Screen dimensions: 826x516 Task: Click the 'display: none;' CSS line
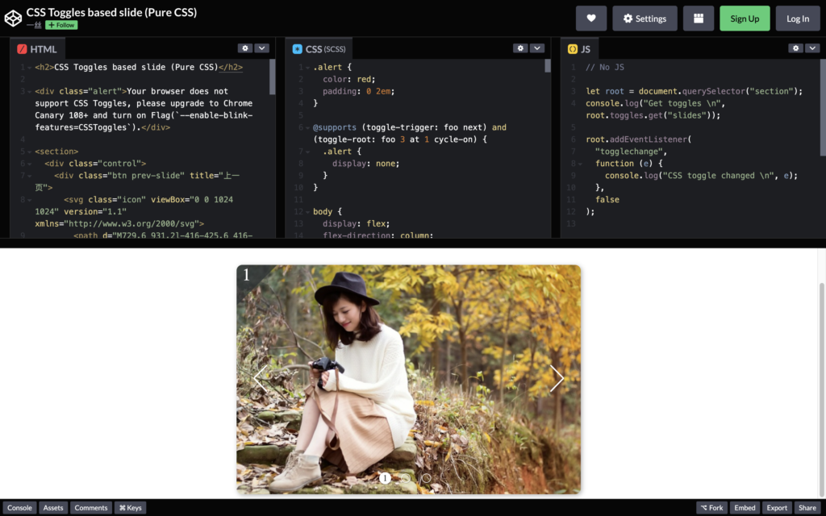tap(366, 164)
